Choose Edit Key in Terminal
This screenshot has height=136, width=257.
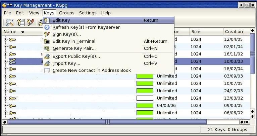[108, 41]
